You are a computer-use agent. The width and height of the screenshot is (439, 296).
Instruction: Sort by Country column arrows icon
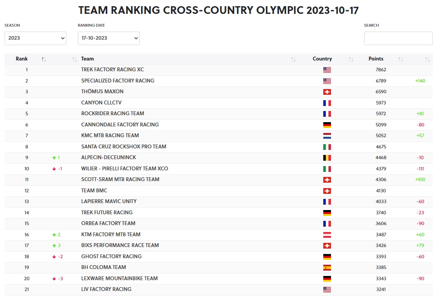pos(351,59)
